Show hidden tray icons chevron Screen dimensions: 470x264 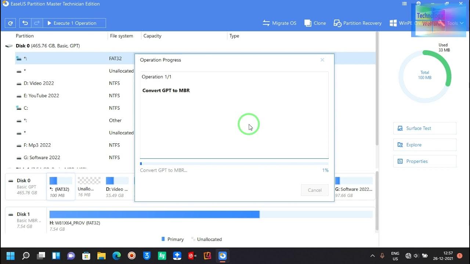[372, 256]
